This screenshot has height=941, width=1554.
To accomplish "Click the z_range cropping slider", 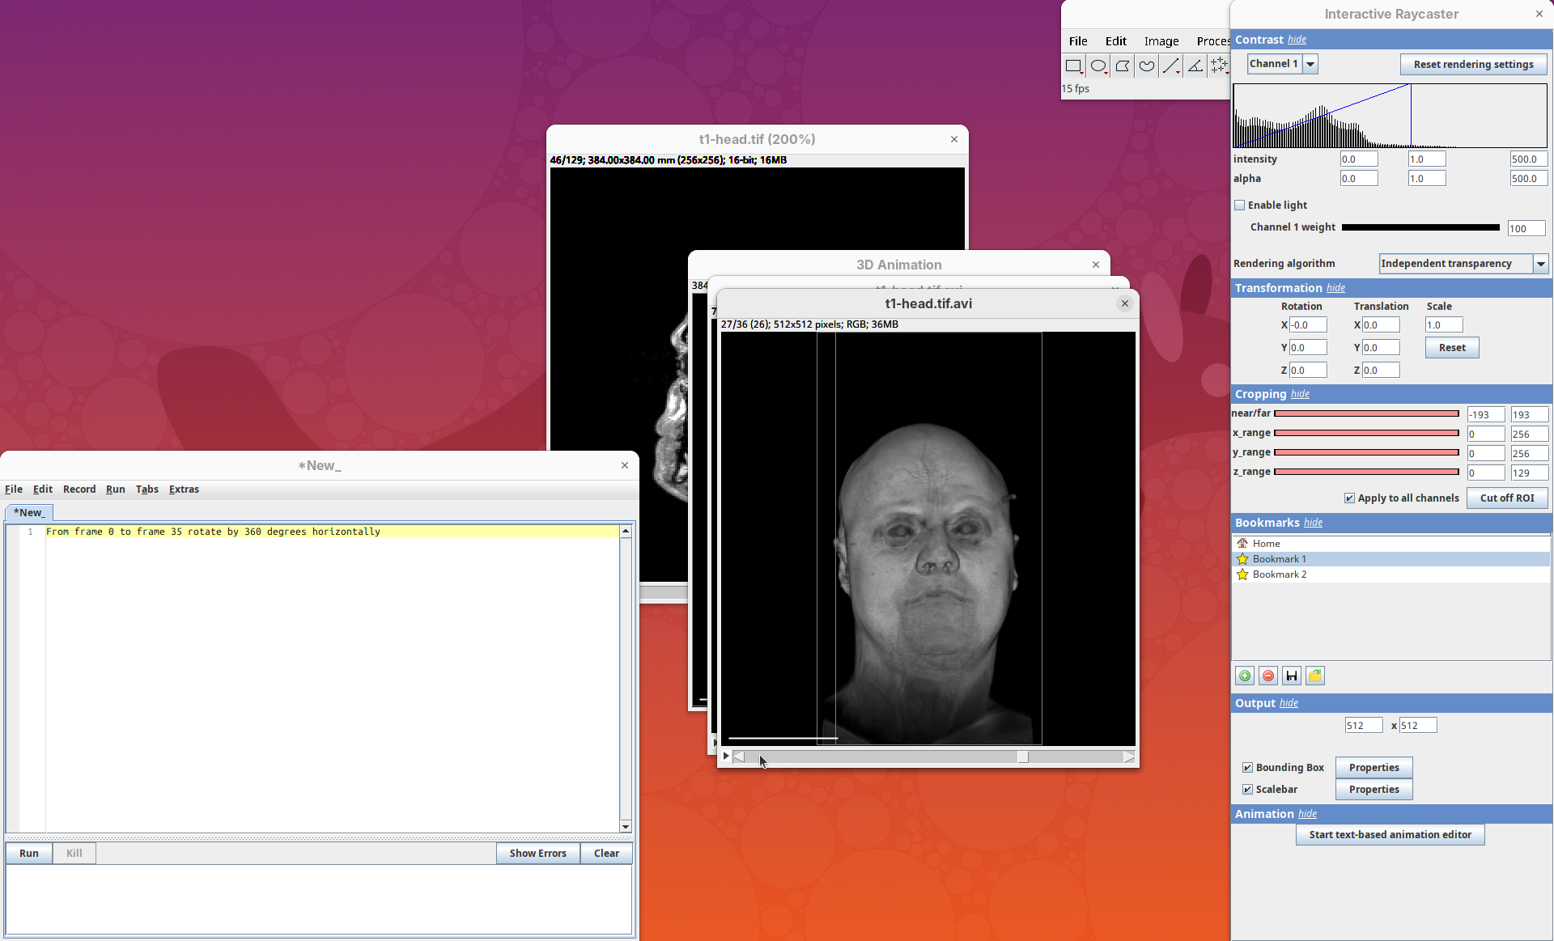I will coord(1366,472).
